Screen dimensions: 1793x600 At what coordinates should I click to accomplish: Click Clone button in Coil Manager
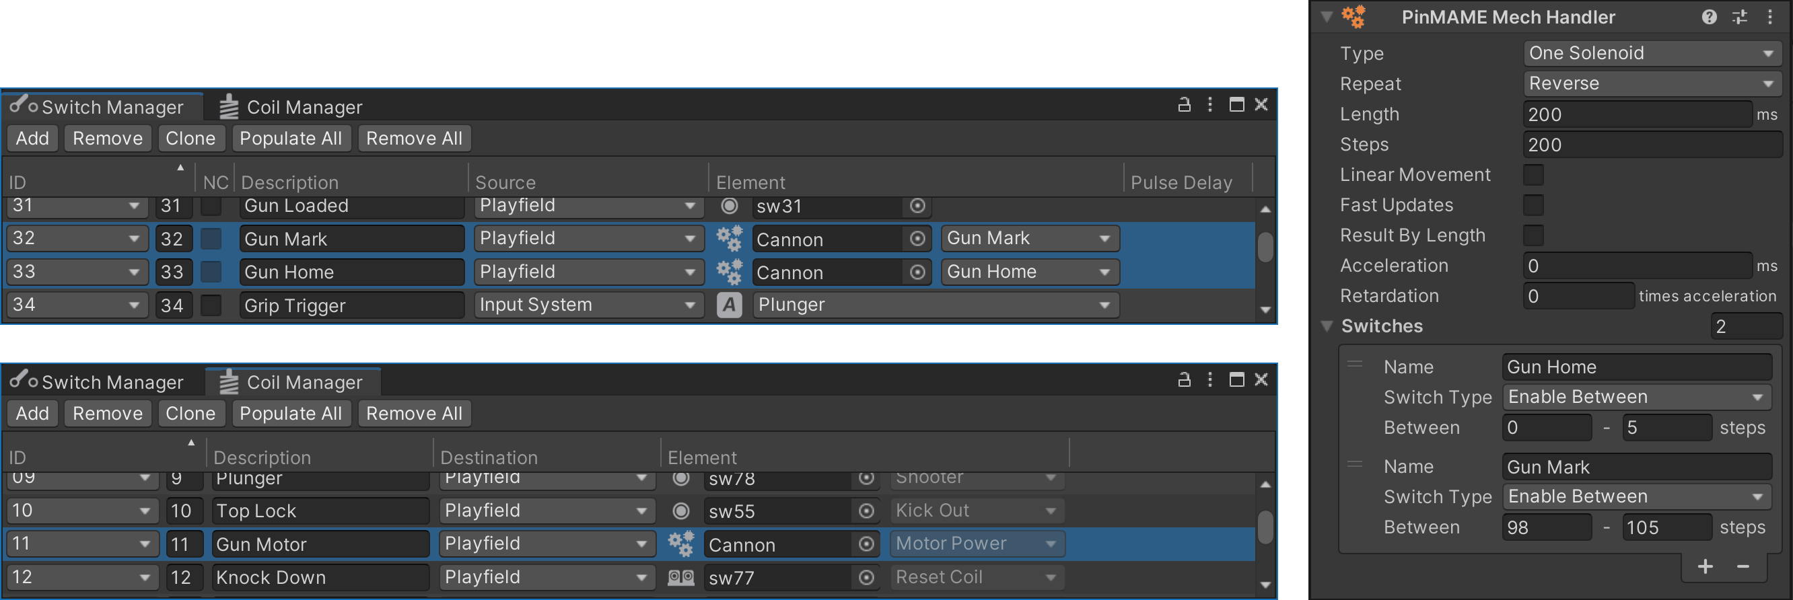[x=190, y=414]
